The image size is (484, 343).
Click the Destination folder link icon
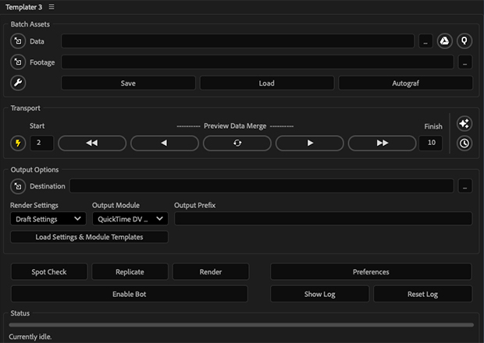coord(18,186)
